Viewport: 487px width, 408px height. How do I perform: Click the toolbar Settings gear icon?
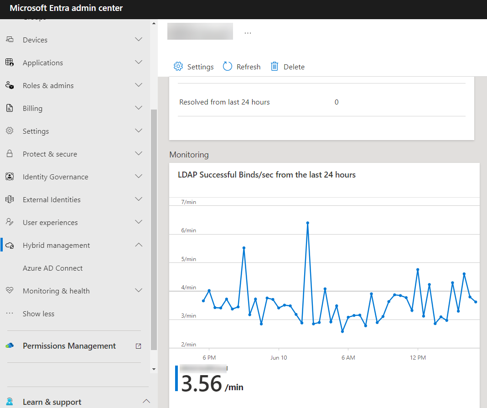[178, 66]
